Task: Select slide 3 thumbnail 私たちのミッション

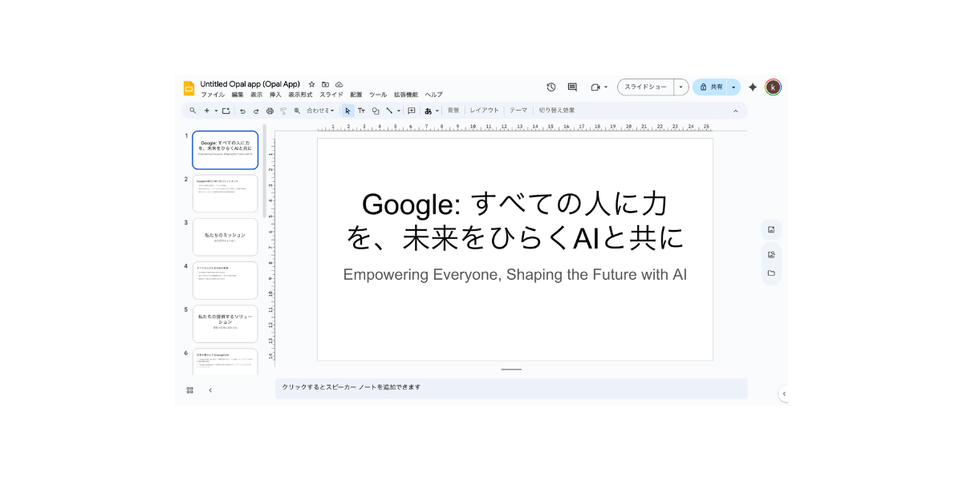Action: point(226,236)
